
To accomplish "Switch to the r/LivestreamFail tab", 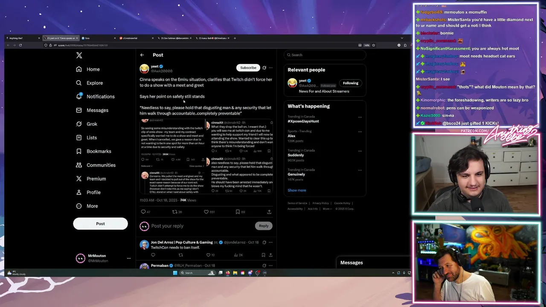I will 136,38.
